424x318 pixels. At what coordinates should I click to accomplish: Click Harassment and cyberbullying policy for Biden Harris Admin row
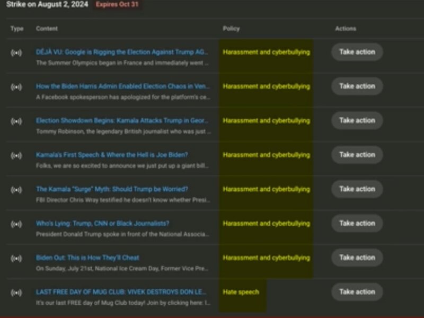(267, 86)
